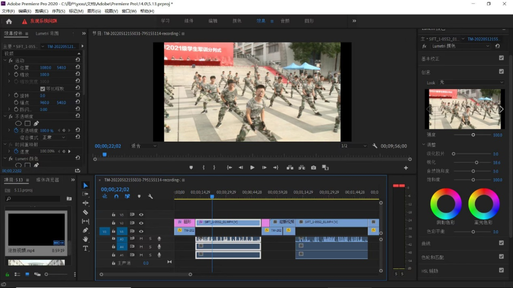Click the 饱和度 saturation slider handle
513x288 pixels.
[x=473, y=180]
